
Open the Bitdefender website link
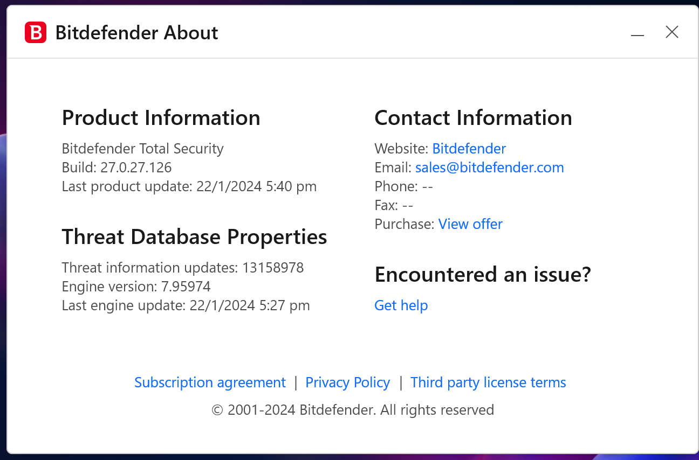pyautogui.click(x=469, y=149)
